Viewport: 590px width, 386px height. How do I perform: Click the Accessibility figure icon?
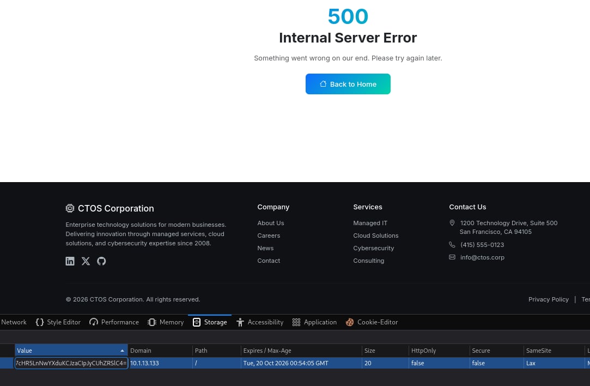pyautogui.click(x=240, y=322)
